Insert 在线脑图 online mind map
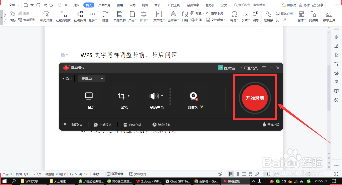The height and width of the screenshot is (185, 342). 80,17
